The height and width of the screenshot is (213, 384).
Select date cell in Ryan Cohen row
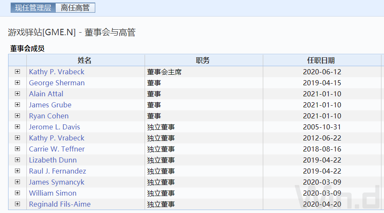pos(322,116)
